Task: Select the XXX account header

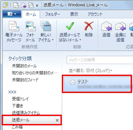Action: pos(12,92)
